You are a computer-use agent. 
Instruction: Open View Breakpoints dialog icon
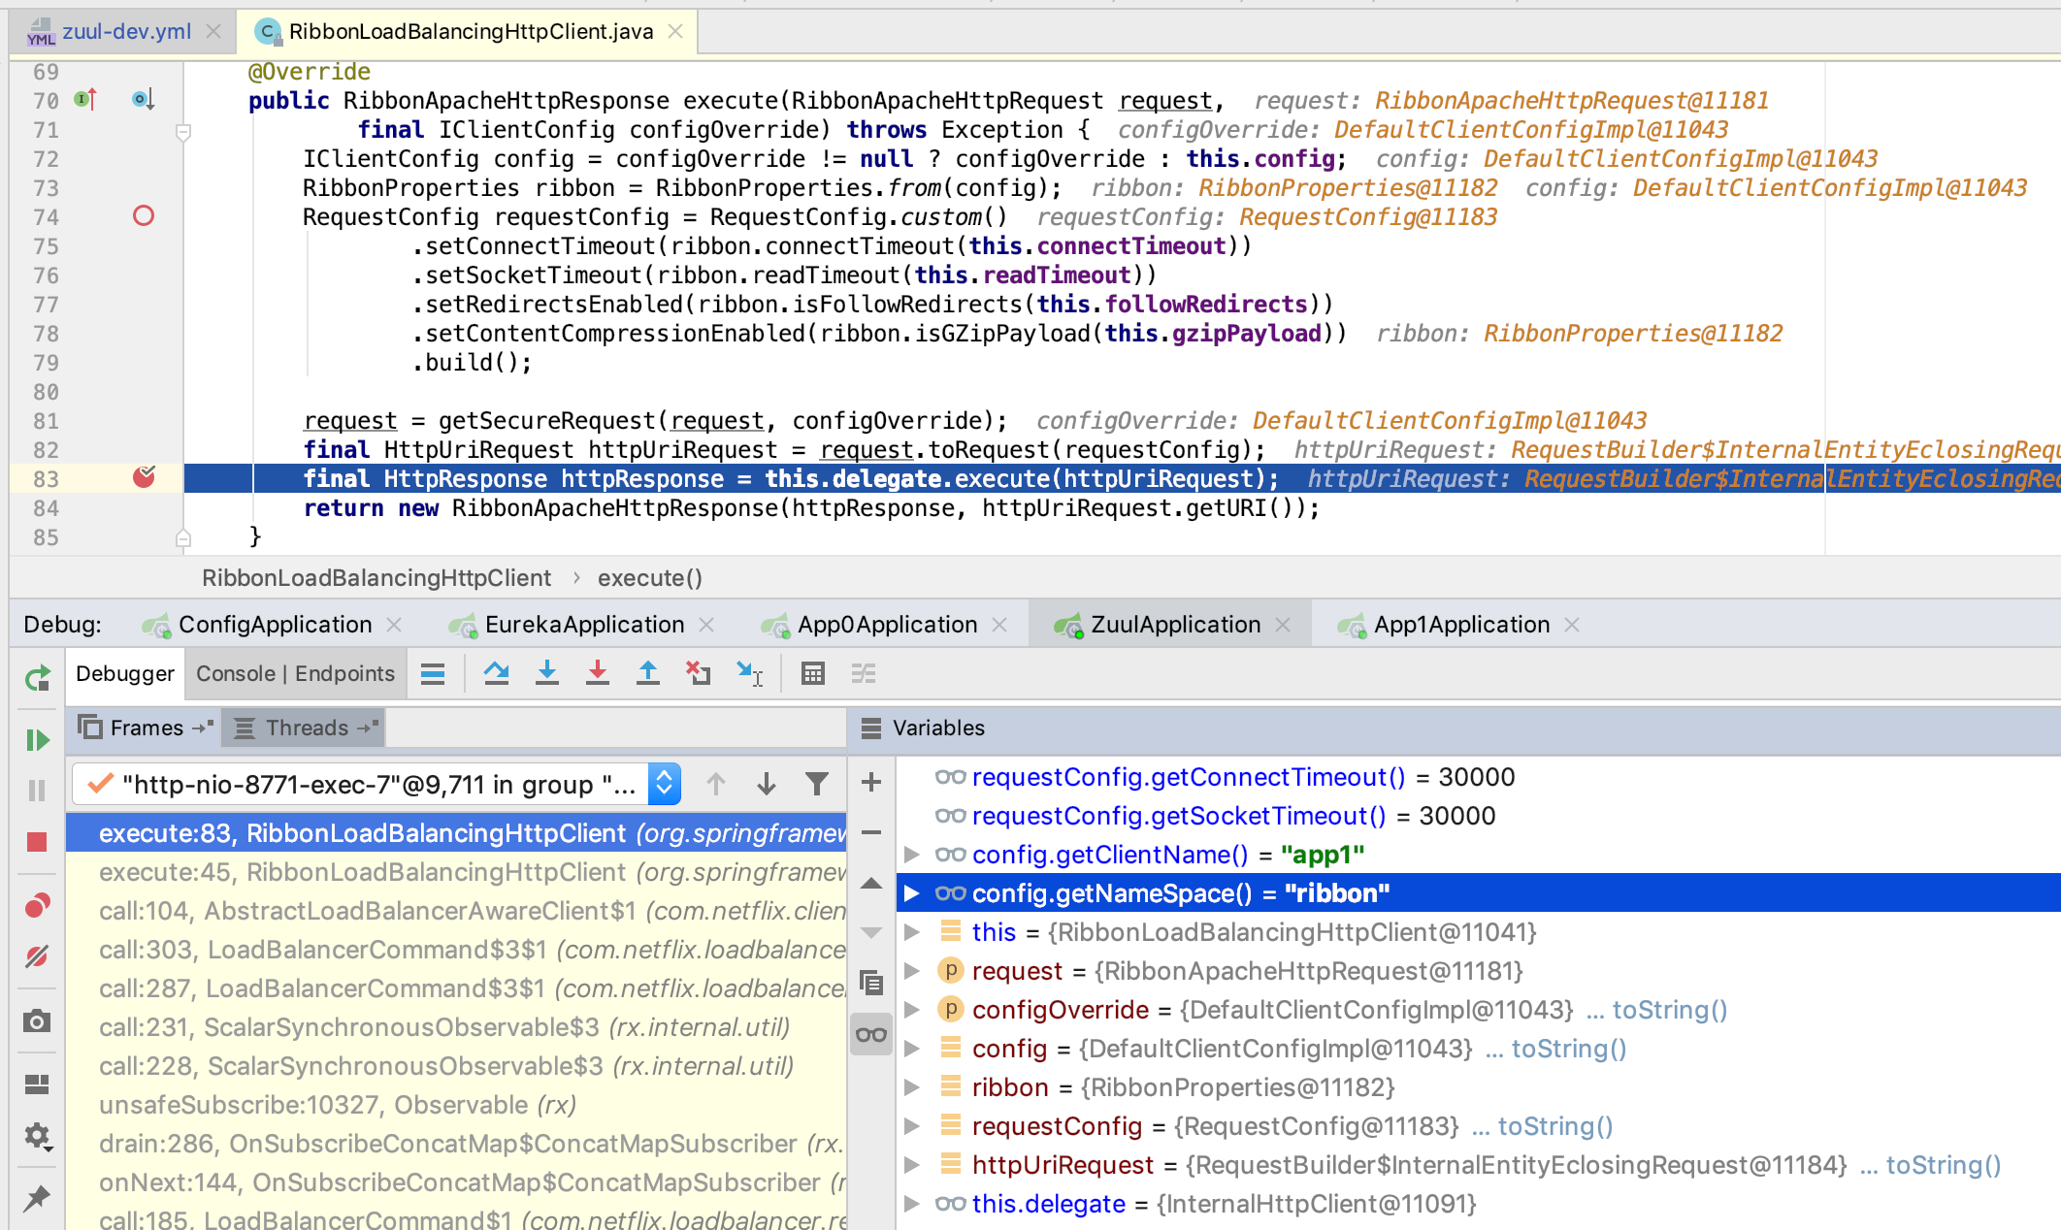point(37,906)
